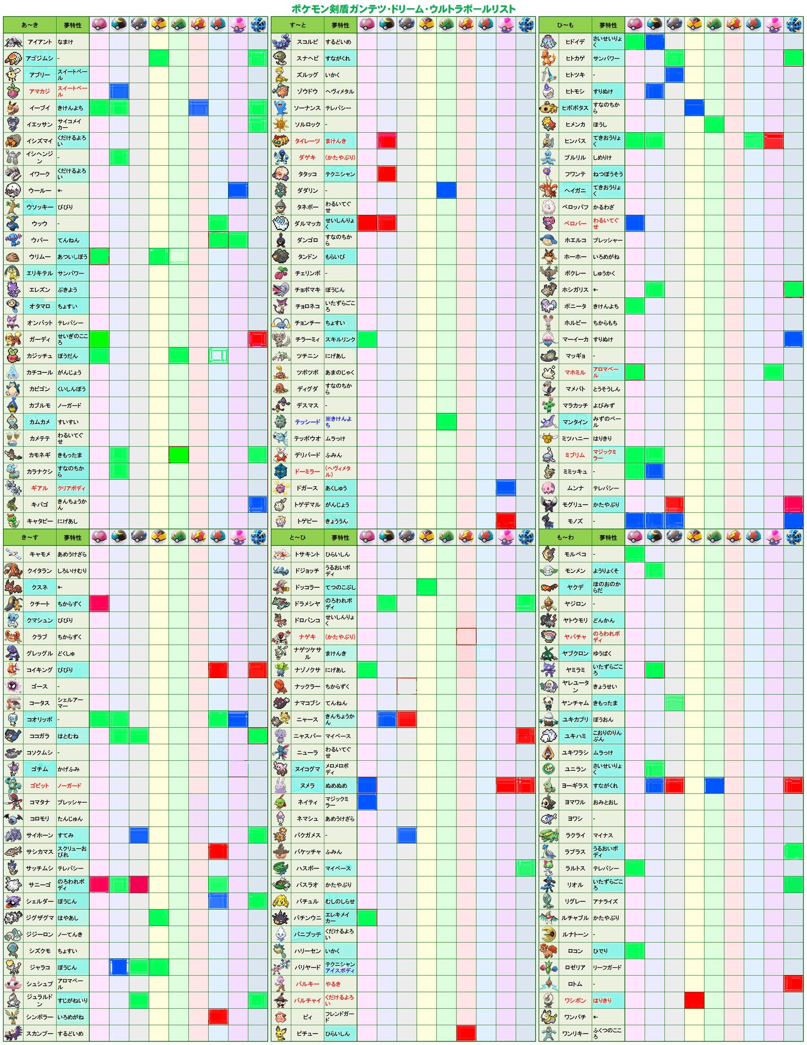This screenshot has height=1045, width=807.
Task: Select the クリアボディ ability text
Action: coord(71,488)
